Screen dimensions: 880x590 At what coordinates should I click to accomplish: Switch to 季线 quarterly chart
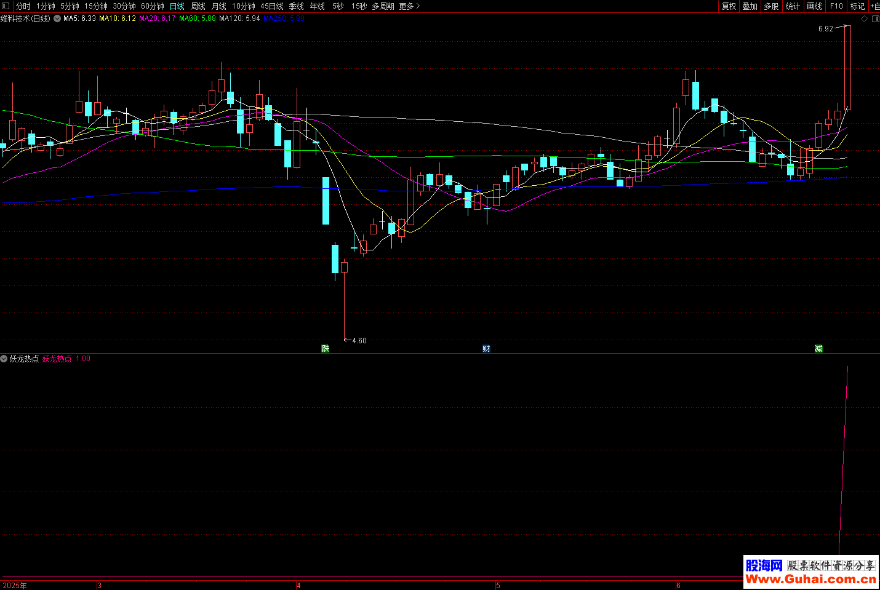(297, 6)
